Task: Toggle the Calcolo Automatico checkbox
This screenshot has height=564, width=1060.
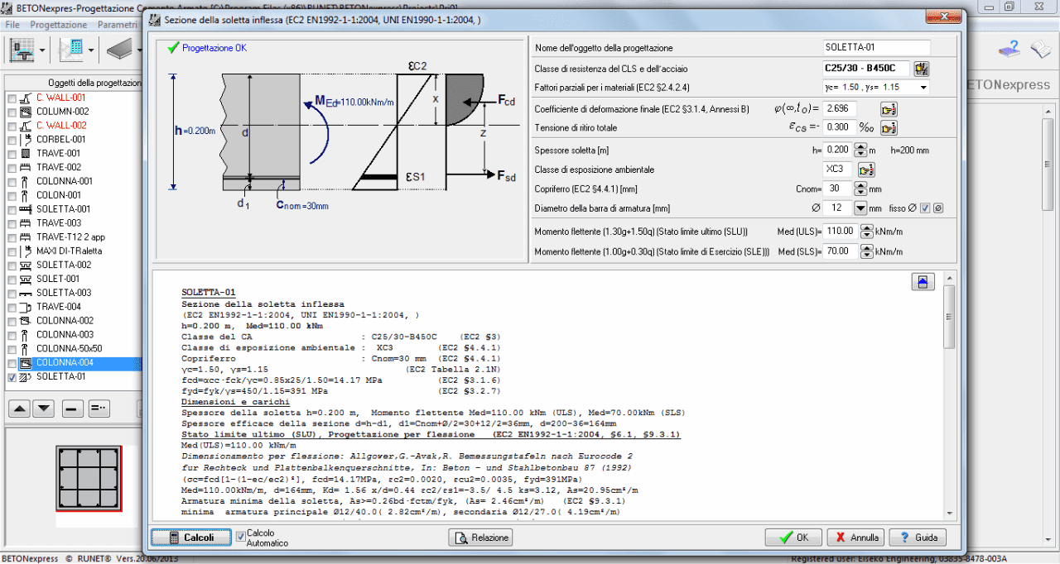Action: [240, 537]
